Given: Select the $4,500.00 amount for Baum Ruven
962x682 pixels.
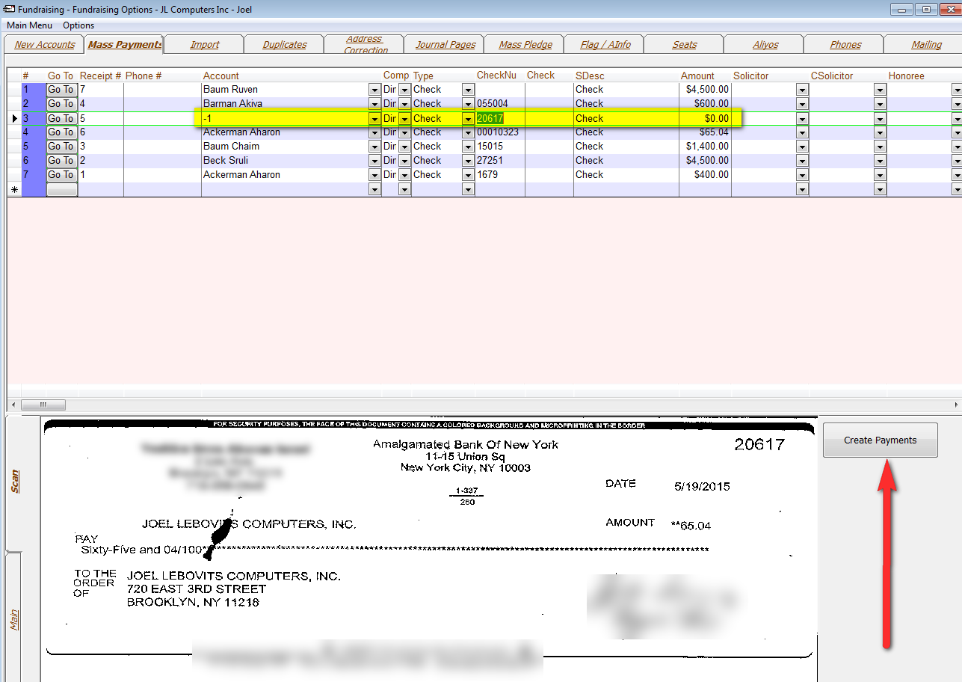Looking at the screenshot, I should pos(705,90).
